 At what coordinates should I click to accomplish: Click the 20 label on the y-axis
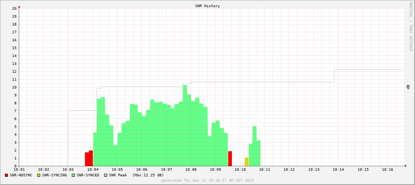(14, 8)
